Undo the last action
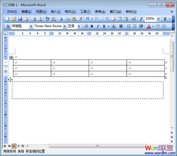Image resolution: width=177 pixels, height=156 pixels. pyautogui.click(x=87, y=19)
